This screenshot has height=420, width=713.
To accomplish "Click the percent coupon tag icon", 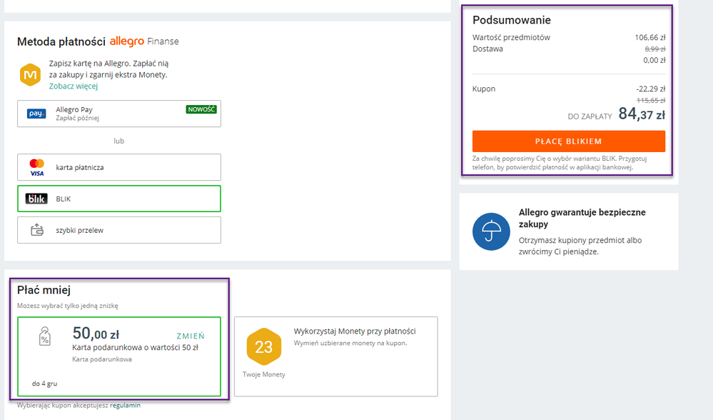I will tap(44, 336).
